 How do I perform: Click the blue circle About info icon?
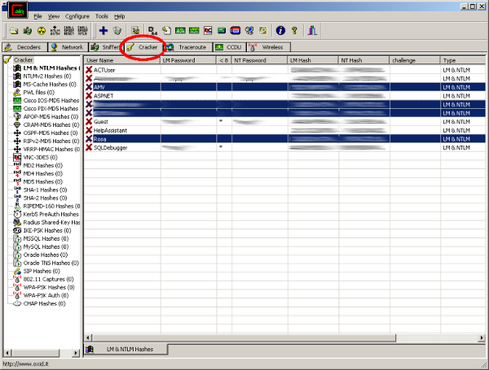coord(280,31)
